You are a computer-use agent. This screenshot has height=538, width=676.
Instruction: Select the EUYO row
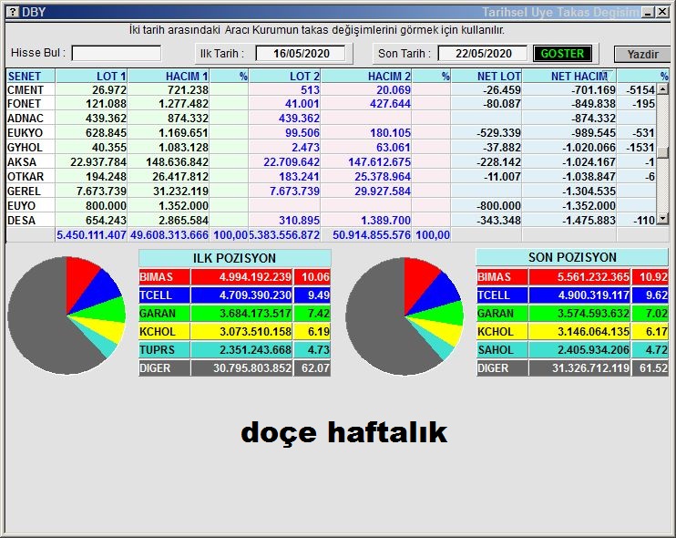coord(331,206)
